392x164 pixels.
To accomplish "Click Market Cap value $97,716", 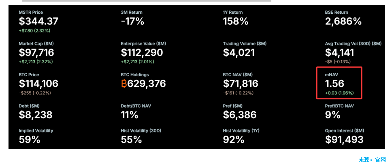I will 36,53.
